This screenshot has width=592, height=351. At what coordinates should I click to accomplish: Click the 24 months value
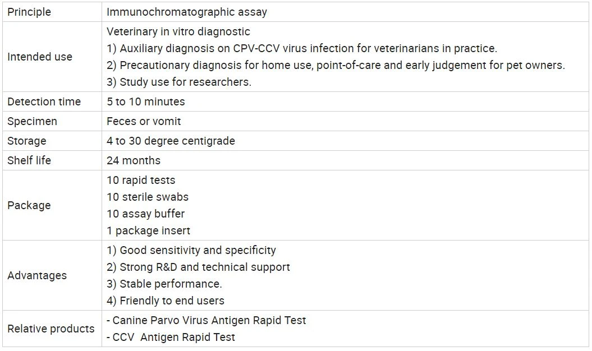pyautogui.click(x=134, y=161)
